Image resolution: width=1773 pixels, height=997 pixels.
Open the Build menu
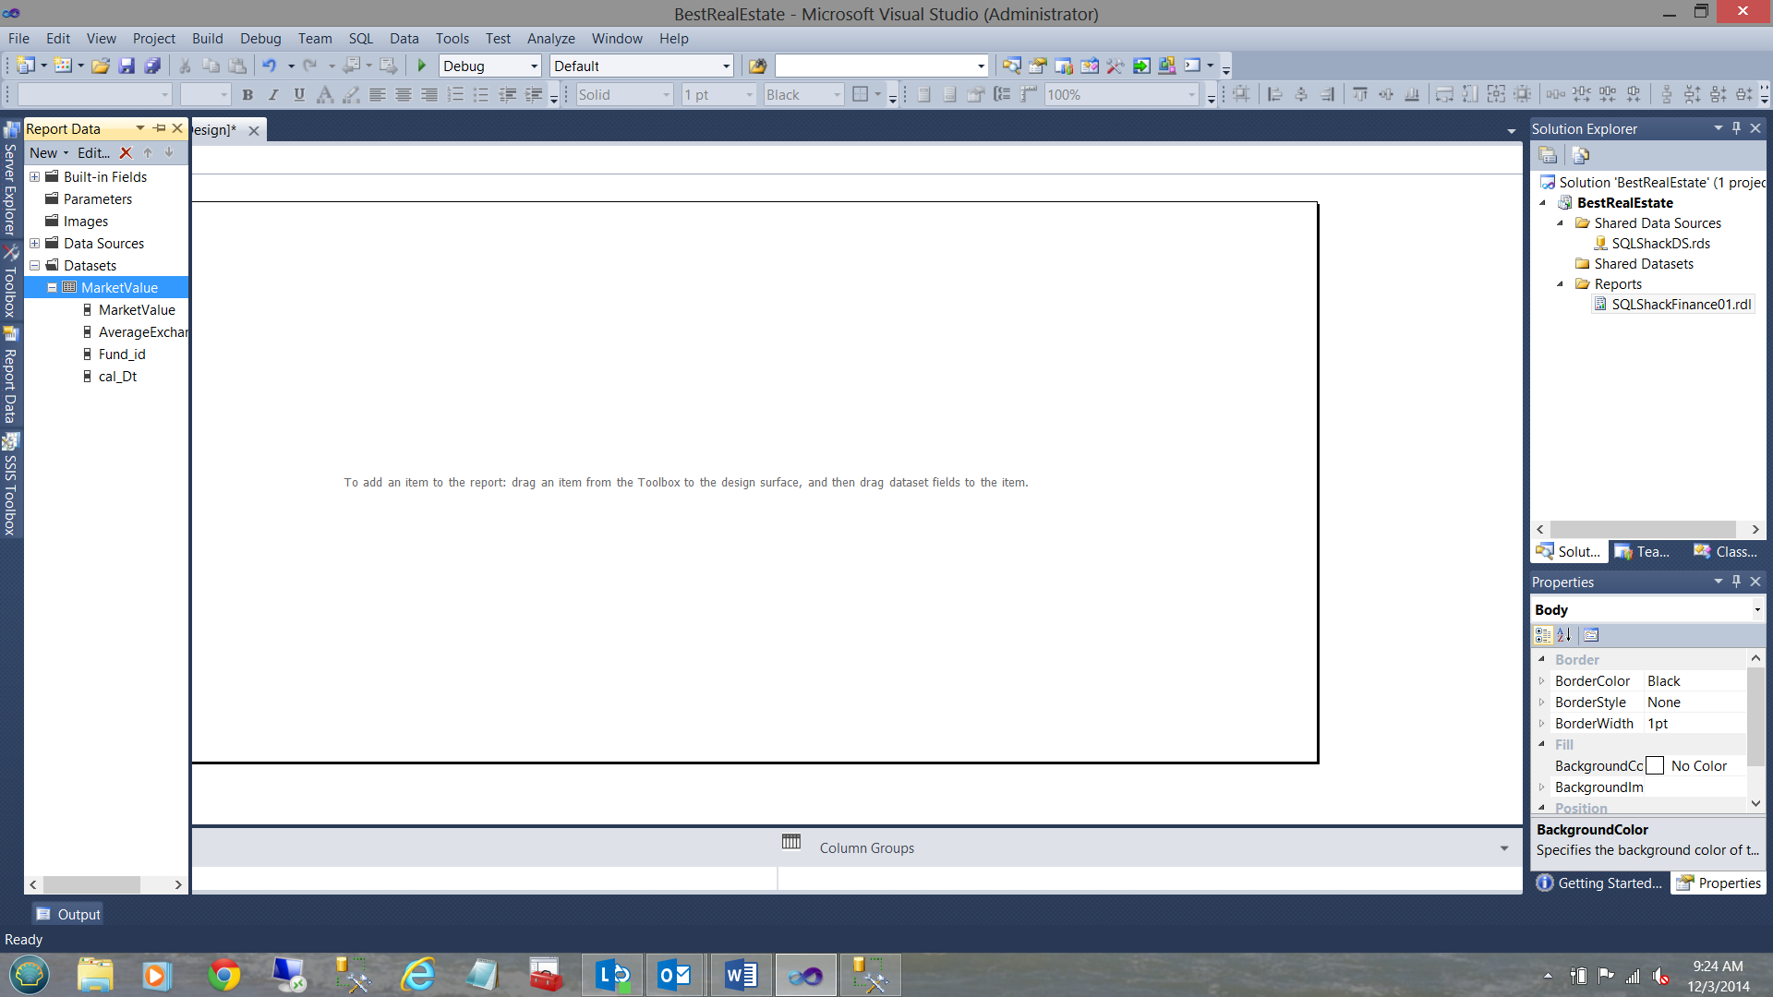207,39
